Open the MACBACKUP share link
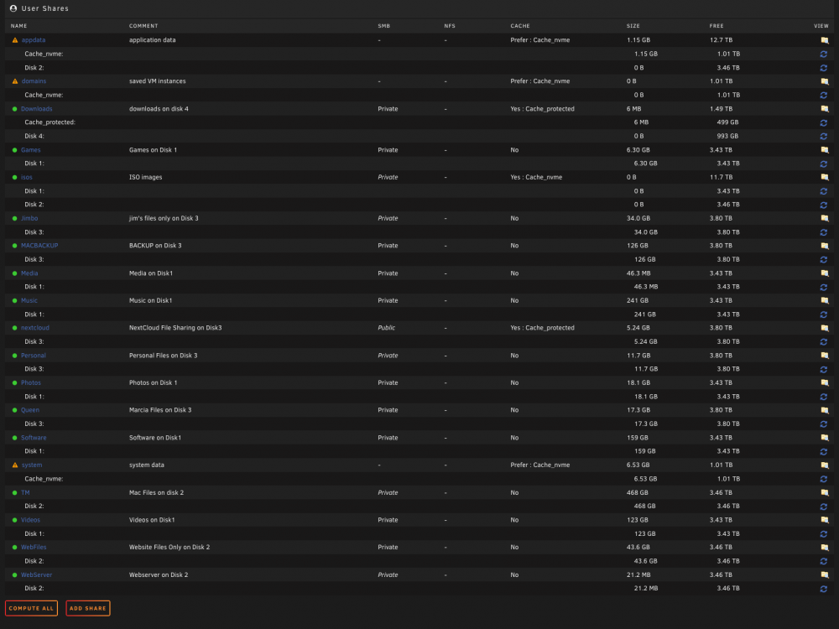 [39, 246]
